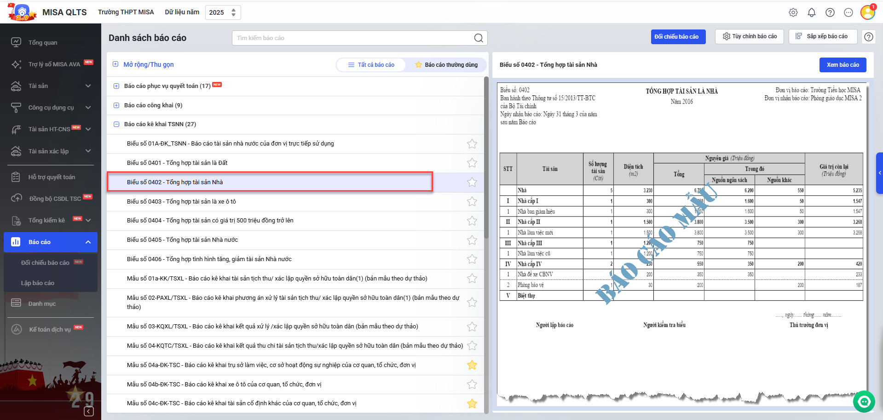
Task: Focus the Tìm kiếm báo cáo search field
Action: pyautogui.click(x=352, y=38)
